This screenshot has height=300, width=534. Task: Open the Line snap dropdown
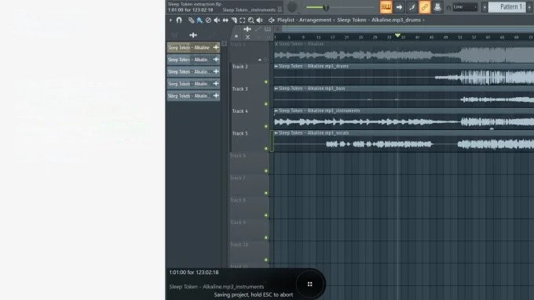click(x=465, y=7)
